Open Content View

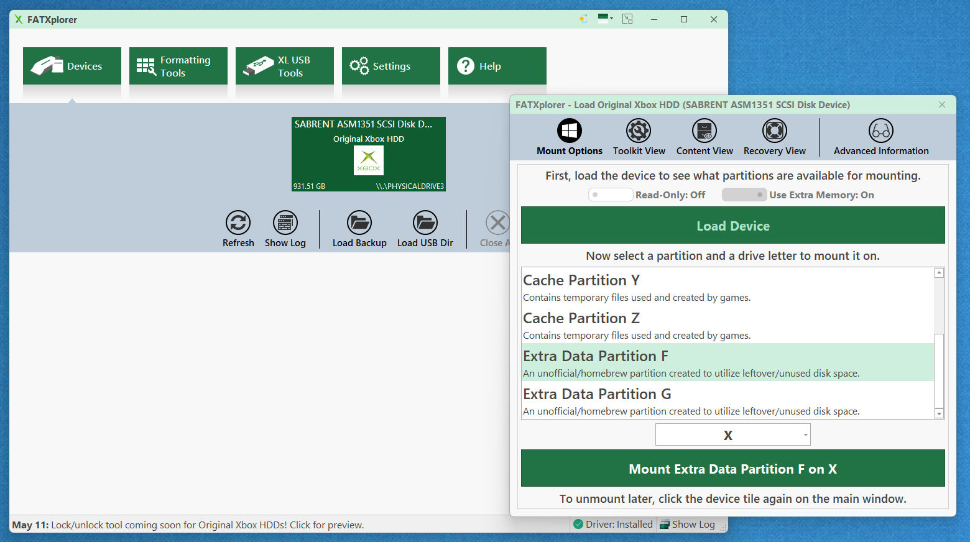(x=704, y=132)
